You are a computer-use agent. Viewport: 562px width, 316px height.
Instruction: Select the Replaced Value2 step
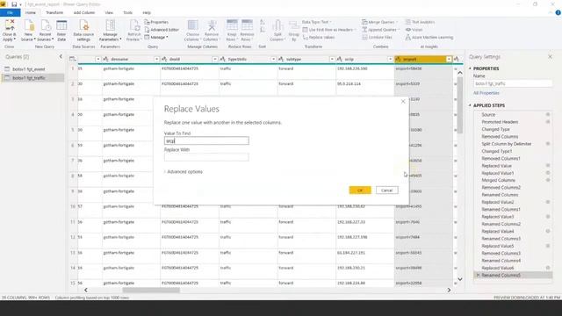pos(498,202)
